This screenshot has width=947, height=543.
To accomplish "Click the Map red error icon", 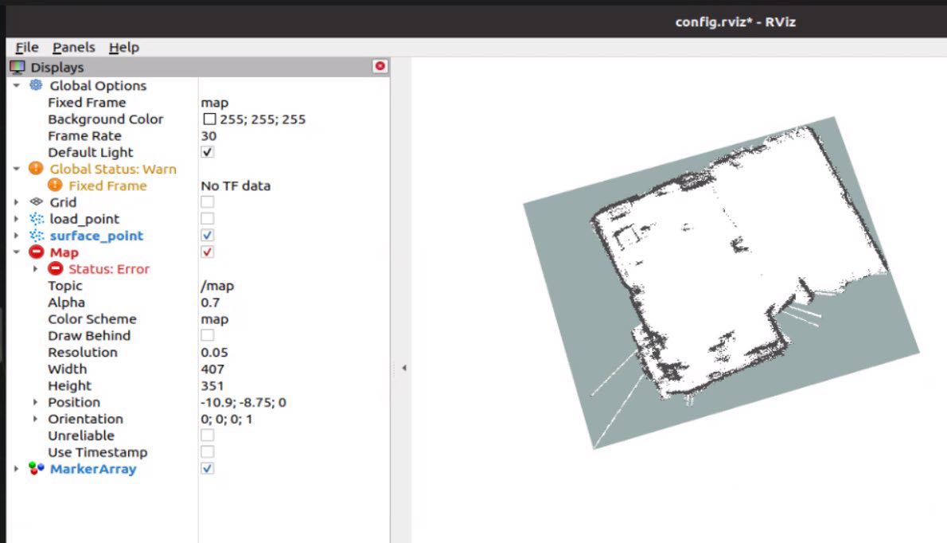I will (37, 252).
